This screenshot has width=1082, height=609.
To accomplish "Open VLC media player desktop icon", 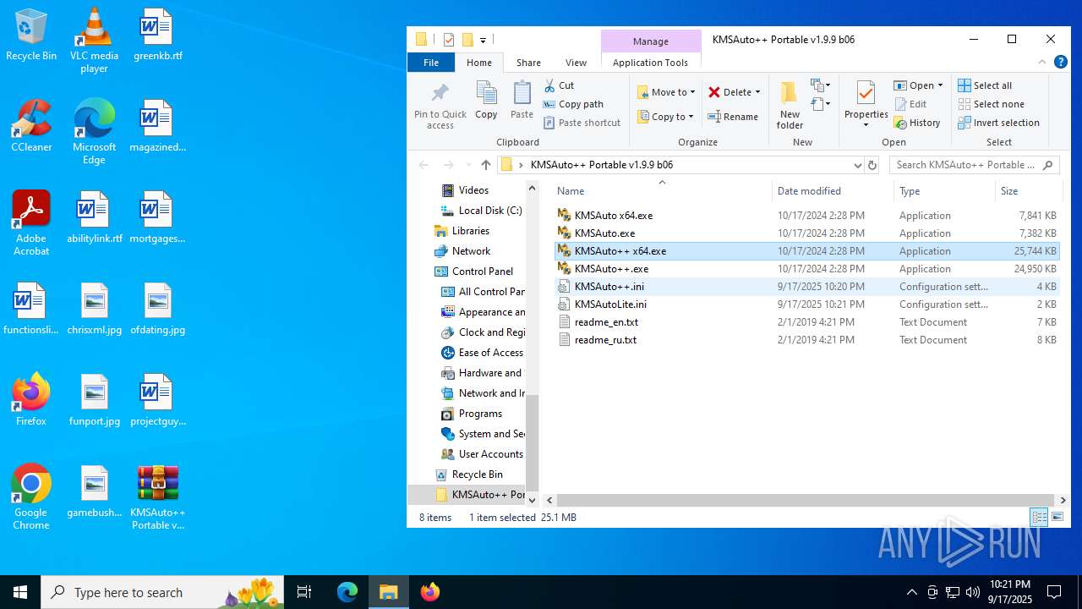I will point(94,40).
